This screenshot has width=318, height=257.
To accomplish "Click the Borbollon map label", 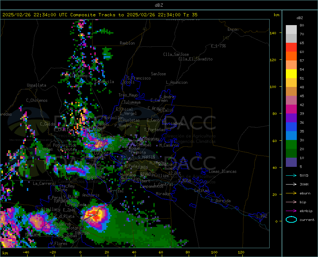I will (114, 118).
